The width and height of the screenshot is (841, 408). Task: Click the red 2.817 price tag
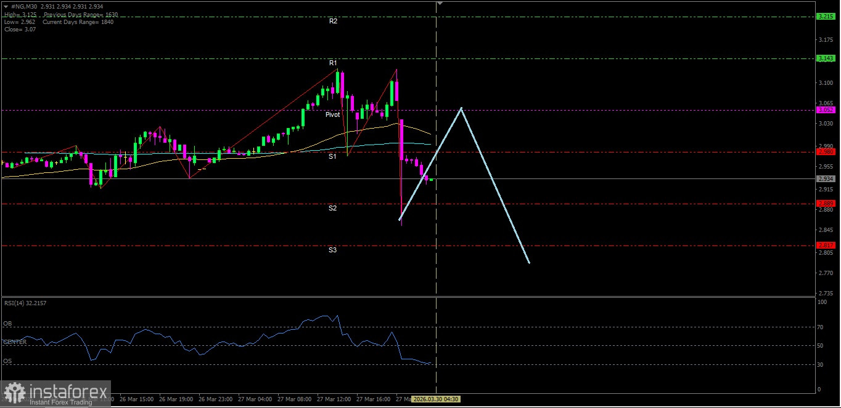pos(825,245)
